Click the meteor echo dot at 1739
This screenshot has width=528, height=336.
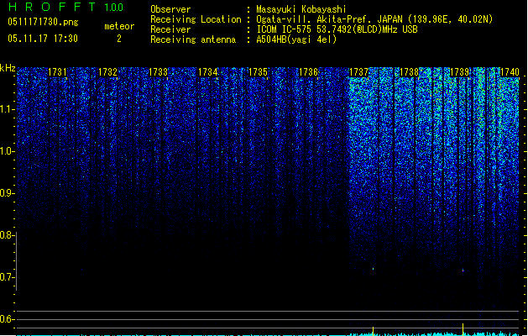[463, 270]
